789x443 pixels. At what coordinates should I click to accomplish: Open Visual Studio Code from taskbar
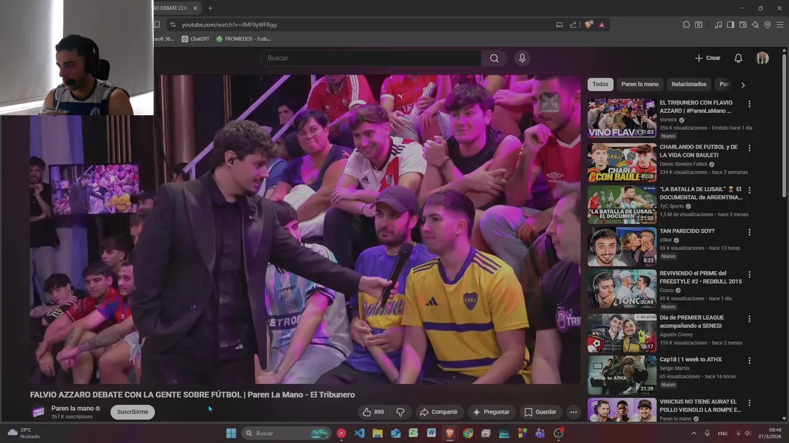[x=359, y=433]
